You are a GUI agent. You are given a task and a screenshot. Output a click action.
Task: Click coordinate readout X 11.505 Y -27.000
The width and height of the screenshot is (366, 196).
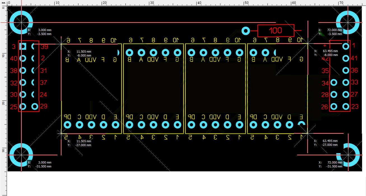tap(80, 143)
